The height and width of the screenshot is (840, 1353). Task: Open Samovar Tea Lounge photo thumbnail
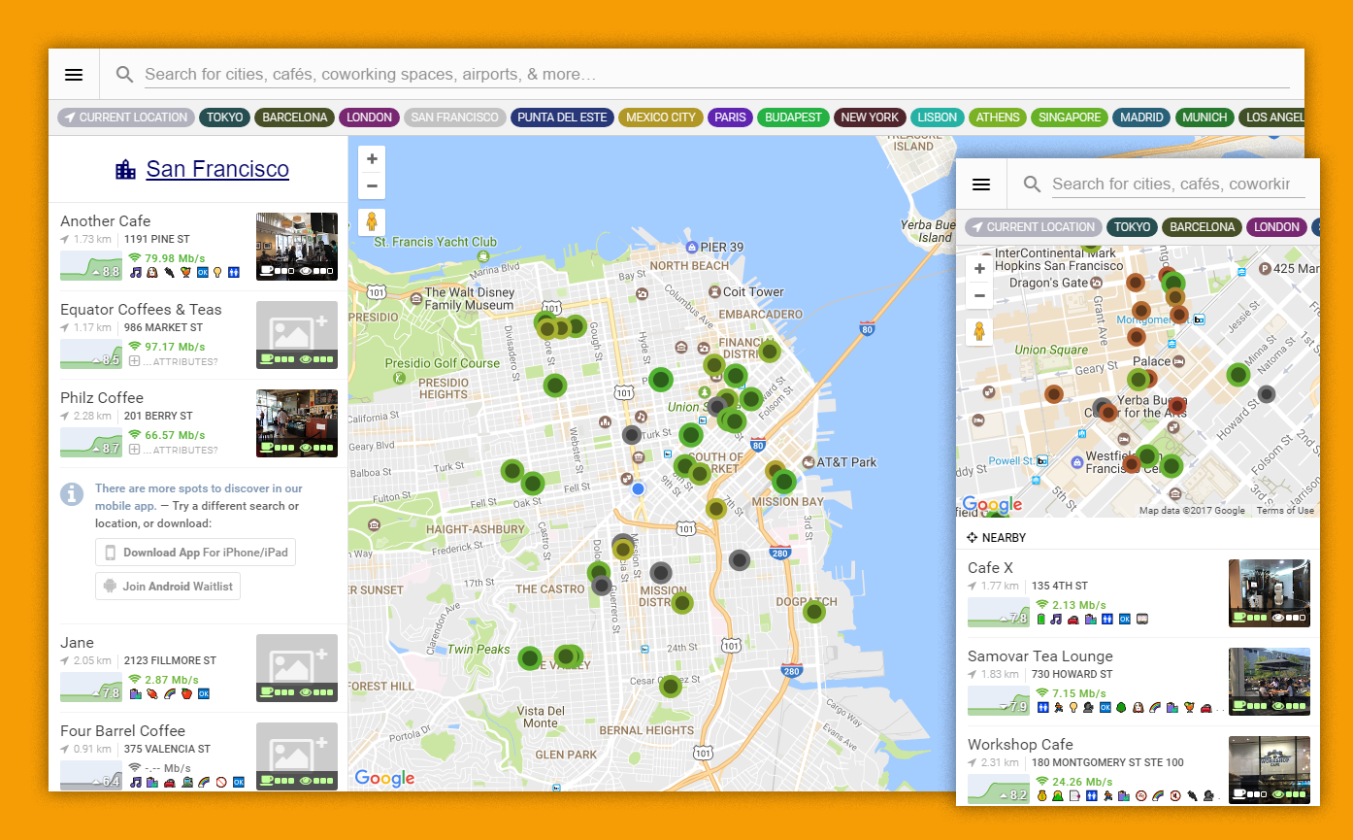[1270, 682]
